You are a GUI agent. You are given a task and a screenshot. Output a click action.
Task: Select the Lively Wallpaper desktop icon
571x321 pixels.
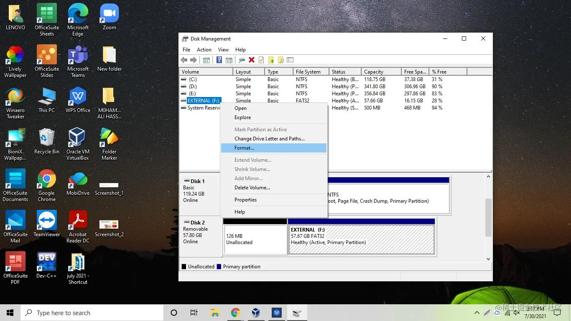(15, 61)
